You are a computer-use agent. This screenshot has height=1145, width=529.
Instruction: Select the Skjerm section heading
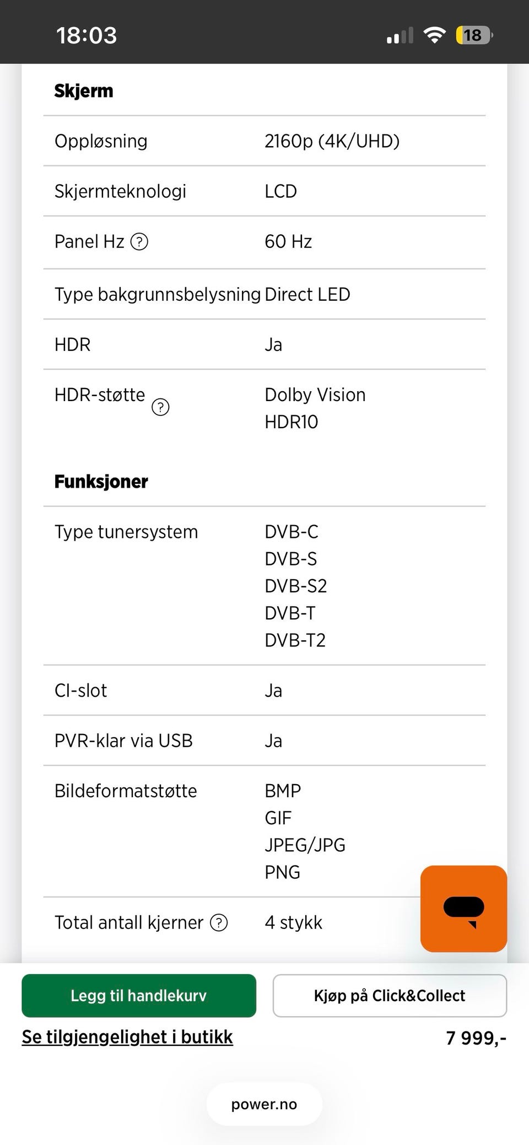84,91
